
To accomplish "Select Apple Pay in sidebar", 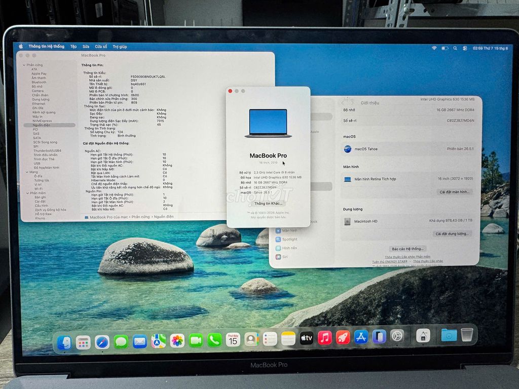I will (x=39, y=74).
